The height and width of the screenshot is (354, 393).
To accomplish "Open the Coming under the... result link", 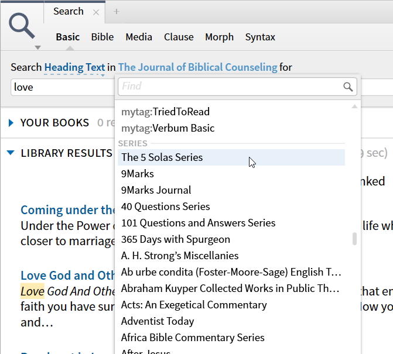I will point(68,210).
